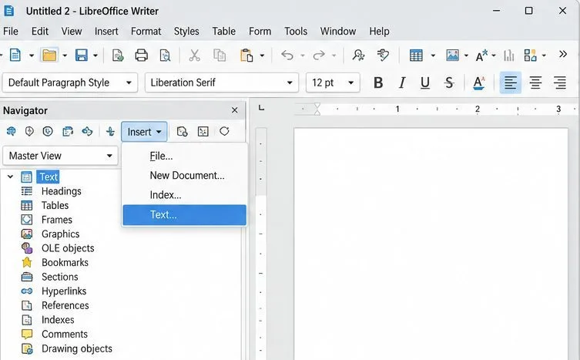Open the Default Paragraph Style dropdown

click(x=129, y=82)
